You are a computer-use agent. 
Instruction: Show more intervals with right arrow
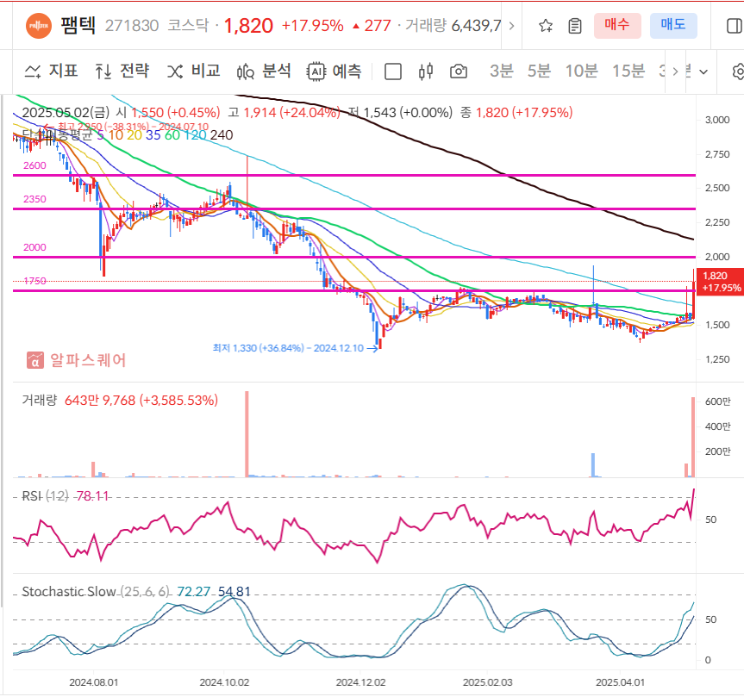[675, 72]
